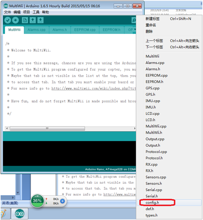The height and width of the screenshot is (220, 203).
Task: Click the Arduino logo in title bar
Action: pos(6,6)
